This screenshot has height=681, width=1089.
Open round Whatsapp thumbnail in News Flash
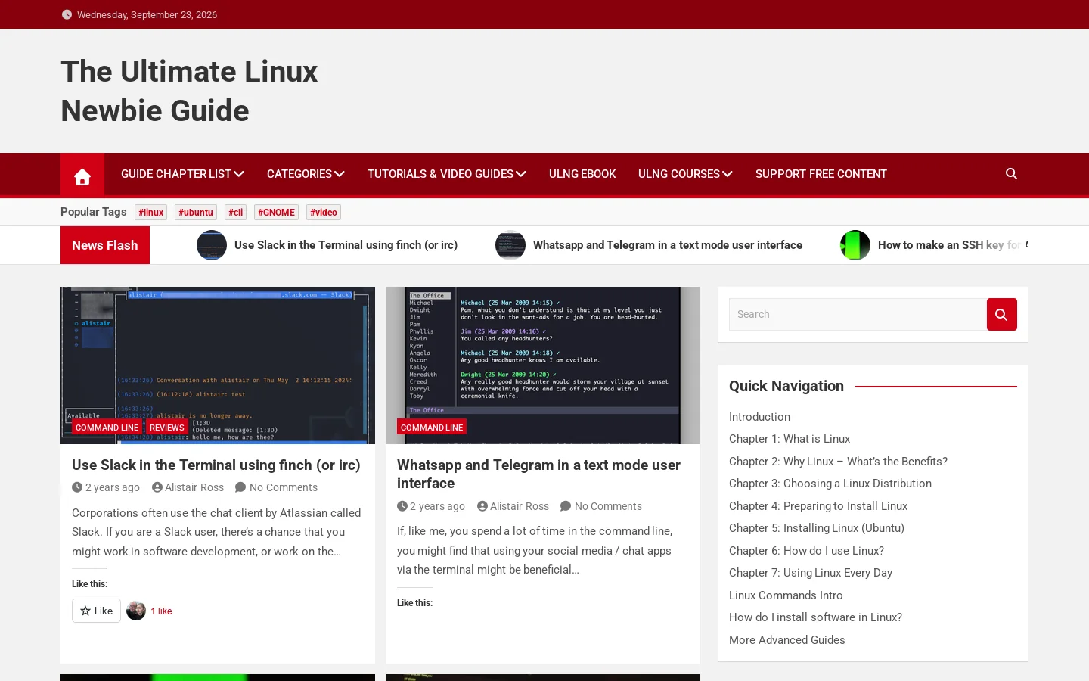[510, 245]
